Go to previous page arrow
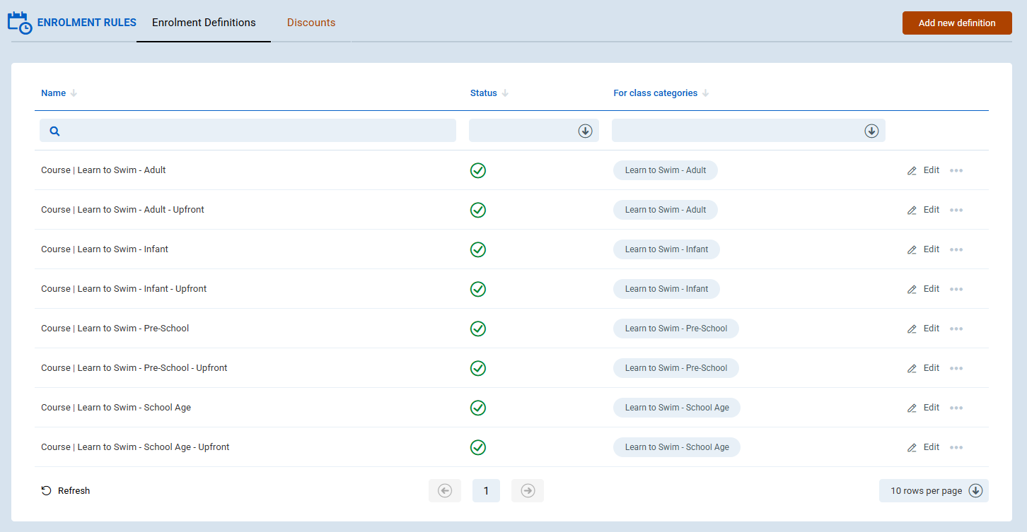1027x532 pixels. point(445,491)
